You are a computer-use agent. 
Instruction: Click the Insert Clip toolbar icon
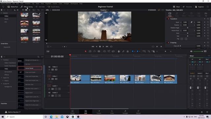105,52
